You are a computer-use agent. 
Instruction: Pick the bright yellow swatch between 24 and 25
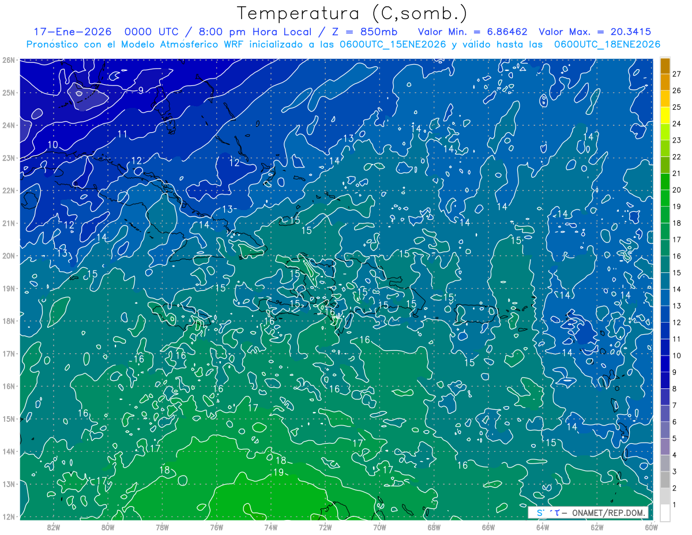point(665,115)
